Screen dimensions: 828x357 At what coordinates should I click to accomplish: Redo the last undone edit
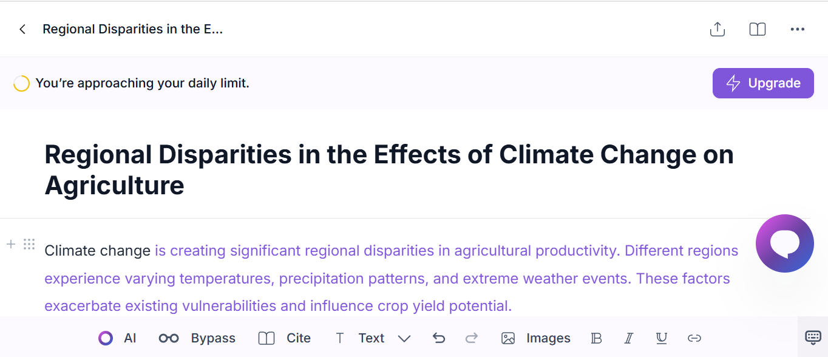click(x=472, y=338)
